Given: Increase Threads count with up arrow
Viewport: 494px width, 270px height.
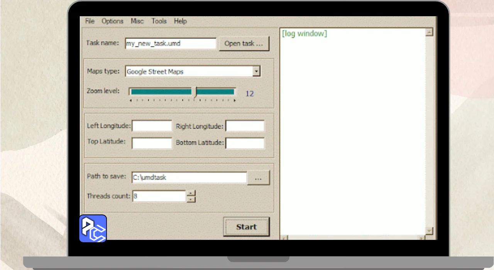Looking at the screenshot, I should pyautogui.click(x=191, y=193).
